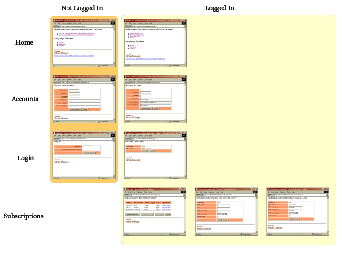Screen dimensions: 342x253
Task: Open Favorites menu in Update account window
Action: [140, 80]
